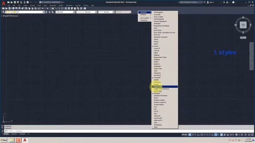Open the File menu
Image resolution: width=255 pixels, height=143 pixels.
(9, 6)
